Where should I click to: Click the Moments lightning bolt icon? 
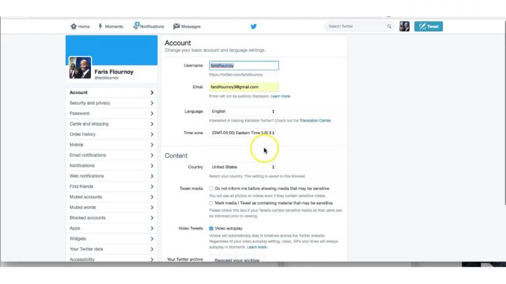(100, 26)
